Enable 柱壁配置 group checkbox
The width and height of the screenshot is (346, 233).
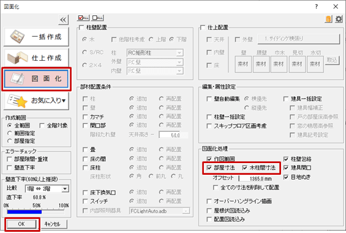coord(81,28)
